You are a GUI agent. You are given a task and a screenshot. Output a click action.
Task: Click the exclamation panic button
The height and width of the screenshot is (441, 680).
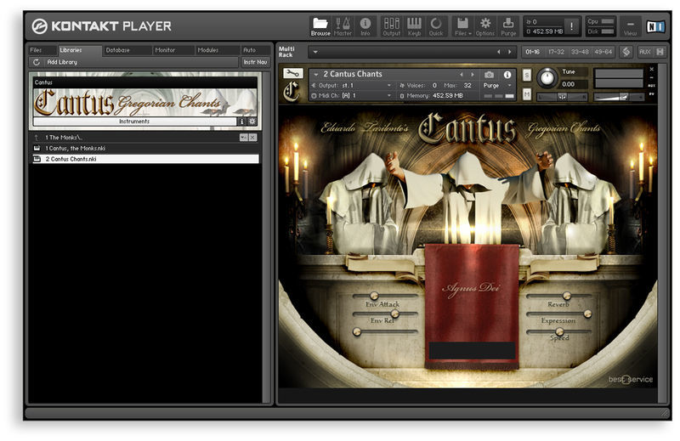point(571,26)
